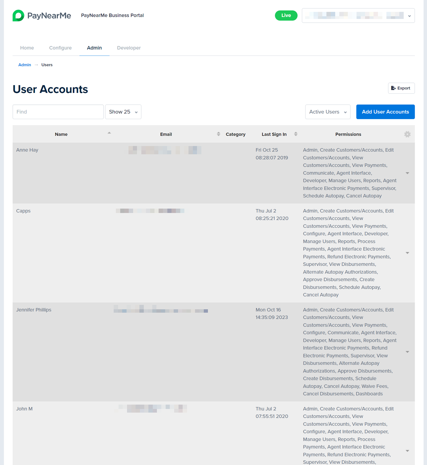Click Add User Accounts button
427x465 pixels.
(x=385, y=112)
